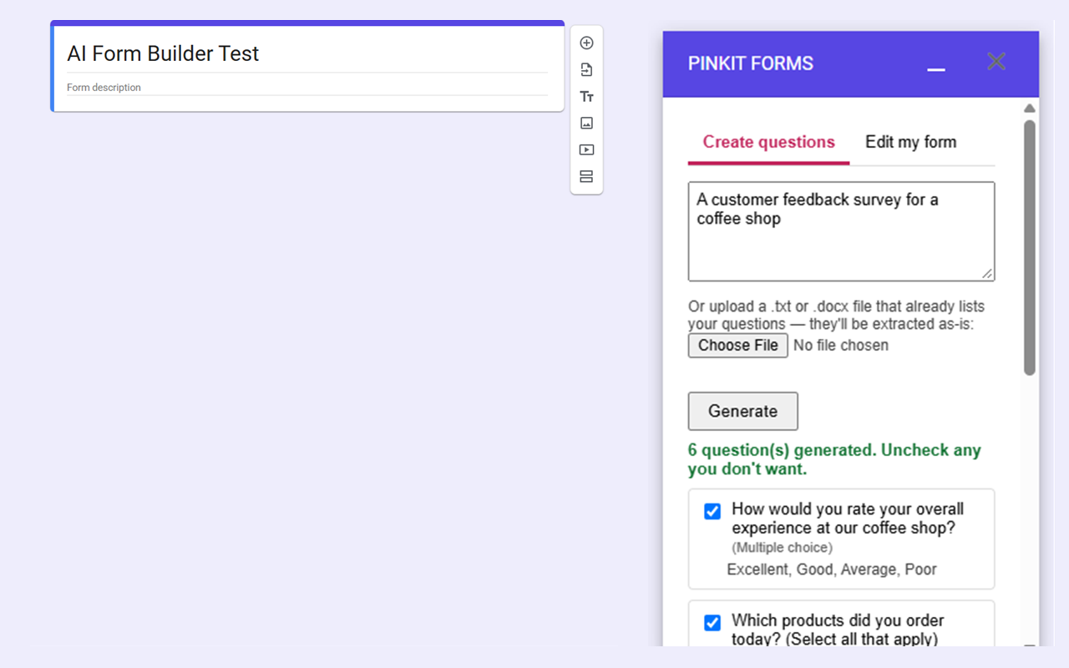Uncheck the products ordered today question
The image size is (1069, 668).
(x=712, y=623)
